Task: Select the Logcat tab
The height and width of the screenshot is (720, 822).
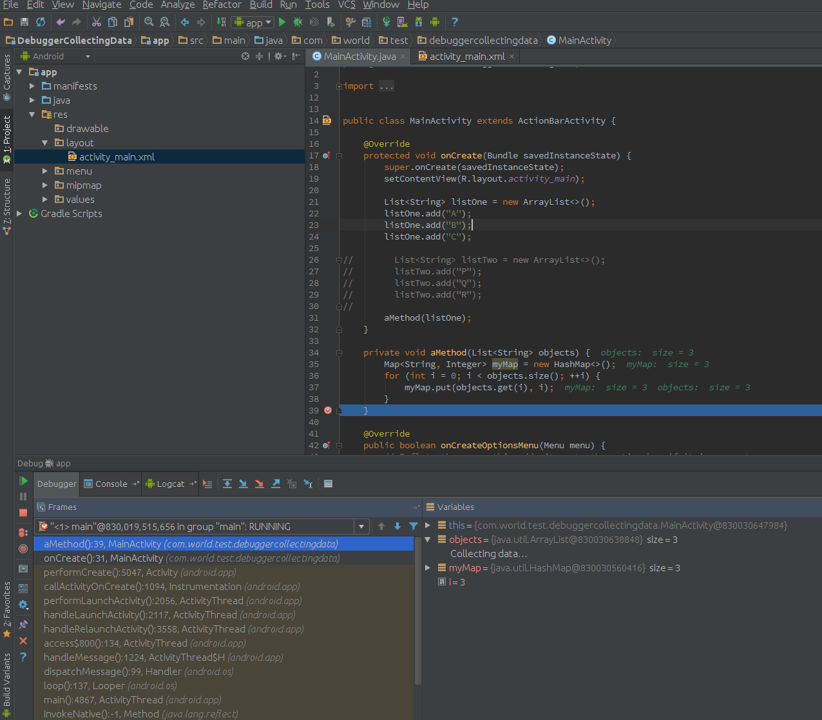Action: click(x=169, y=484)
